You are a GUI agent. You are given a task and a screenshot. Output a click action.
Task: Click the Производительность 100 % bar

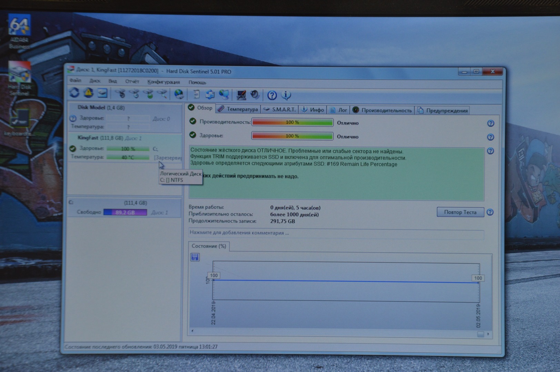pyautogui.click(x=292, y=122)
